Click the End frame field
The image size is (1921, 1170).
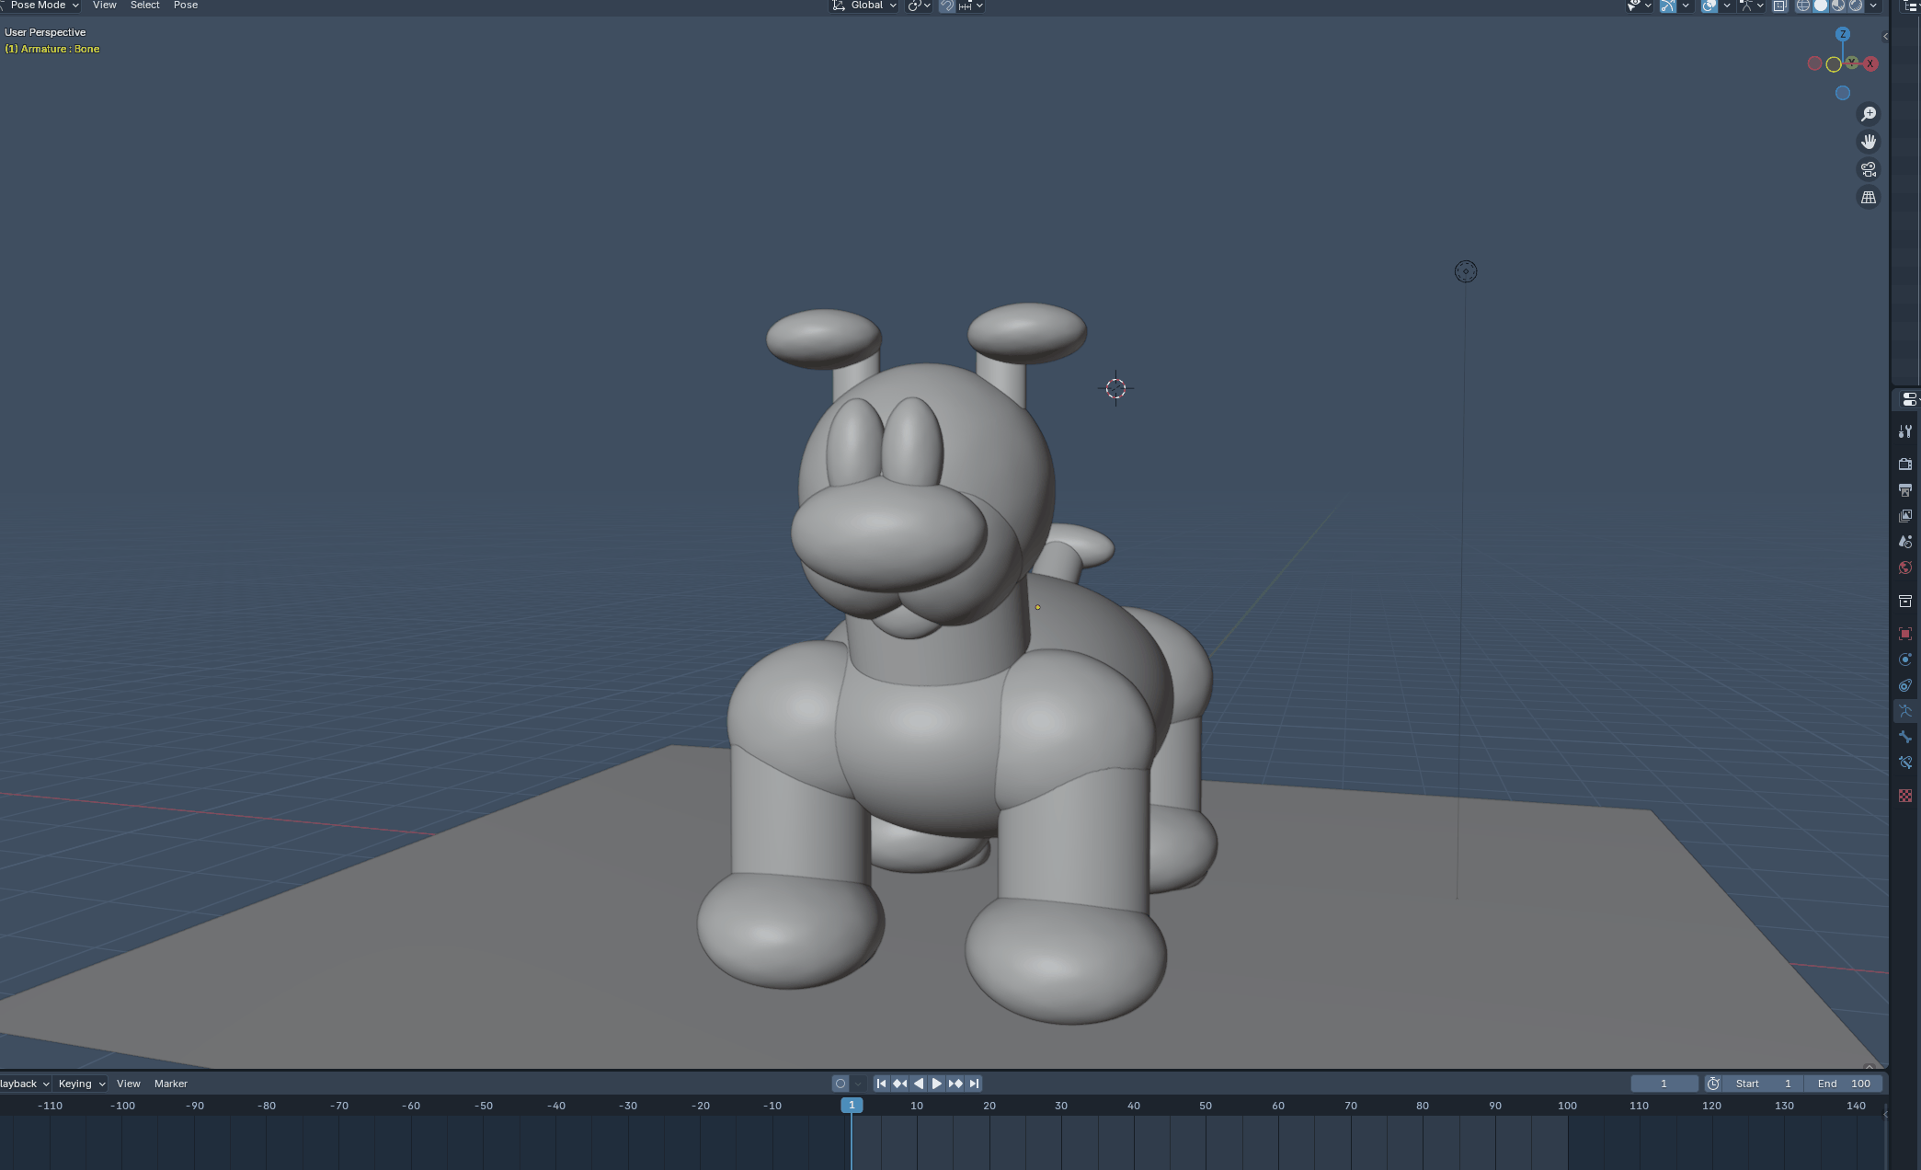pyautogui.click(x=1843, y=1084)
